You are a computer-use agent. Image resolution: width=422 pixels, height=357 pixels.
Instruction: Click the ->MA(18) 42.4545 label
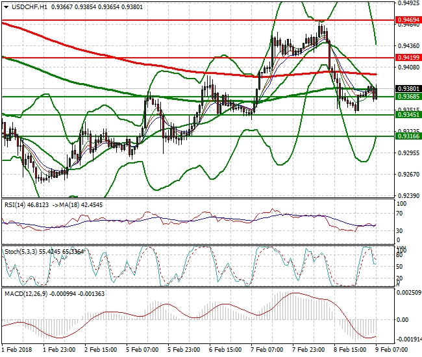77,205
